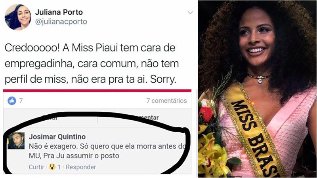Click the Josimar Quintino commenter name
Image resolution: width=317 pixels, height=178 pixels.
coord(57,136)
